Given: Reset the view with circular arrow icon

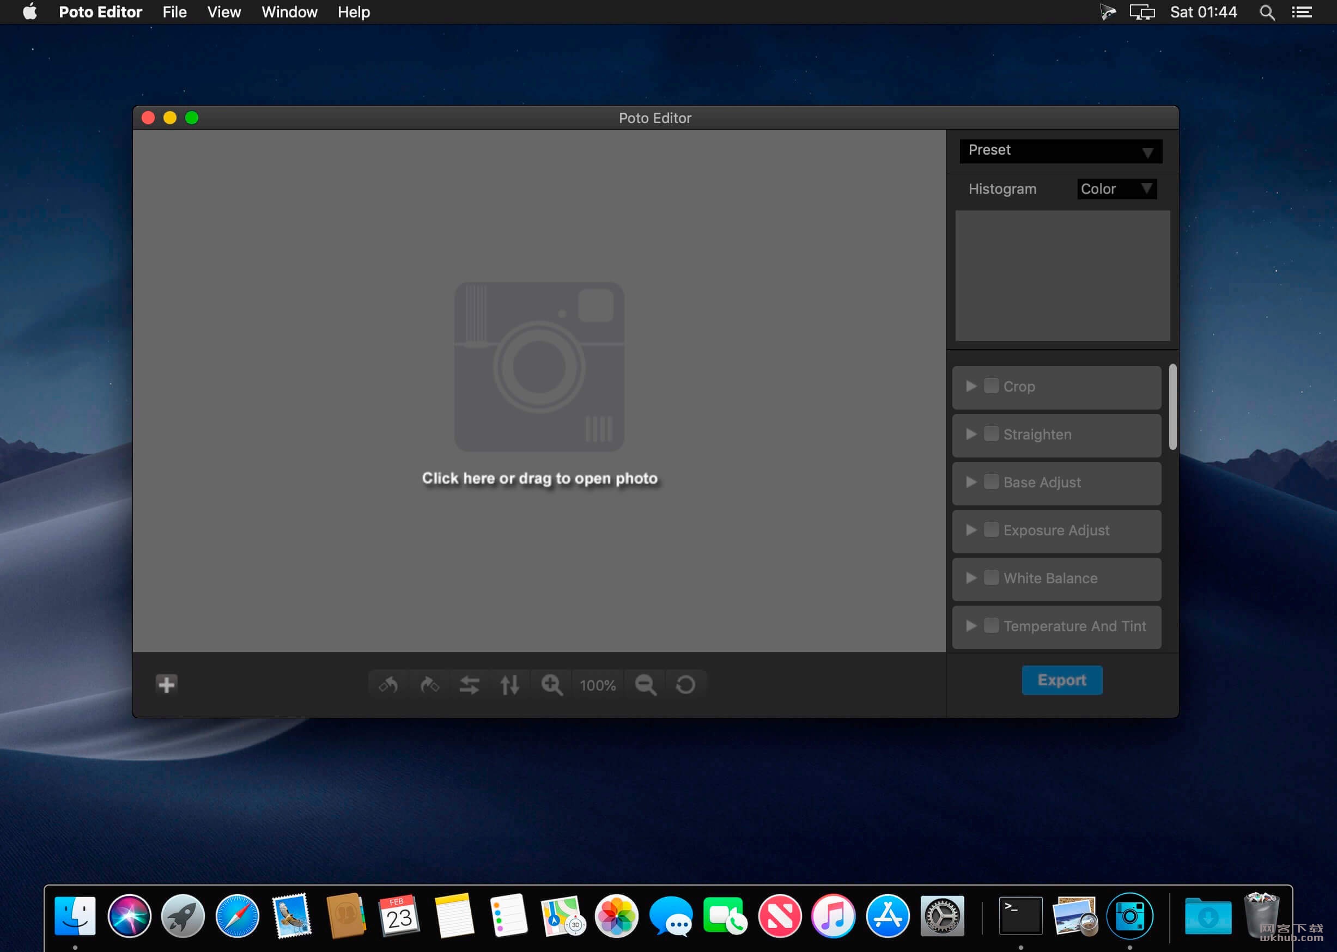Looking at the screenshot, I should click(x=685, y=685).
